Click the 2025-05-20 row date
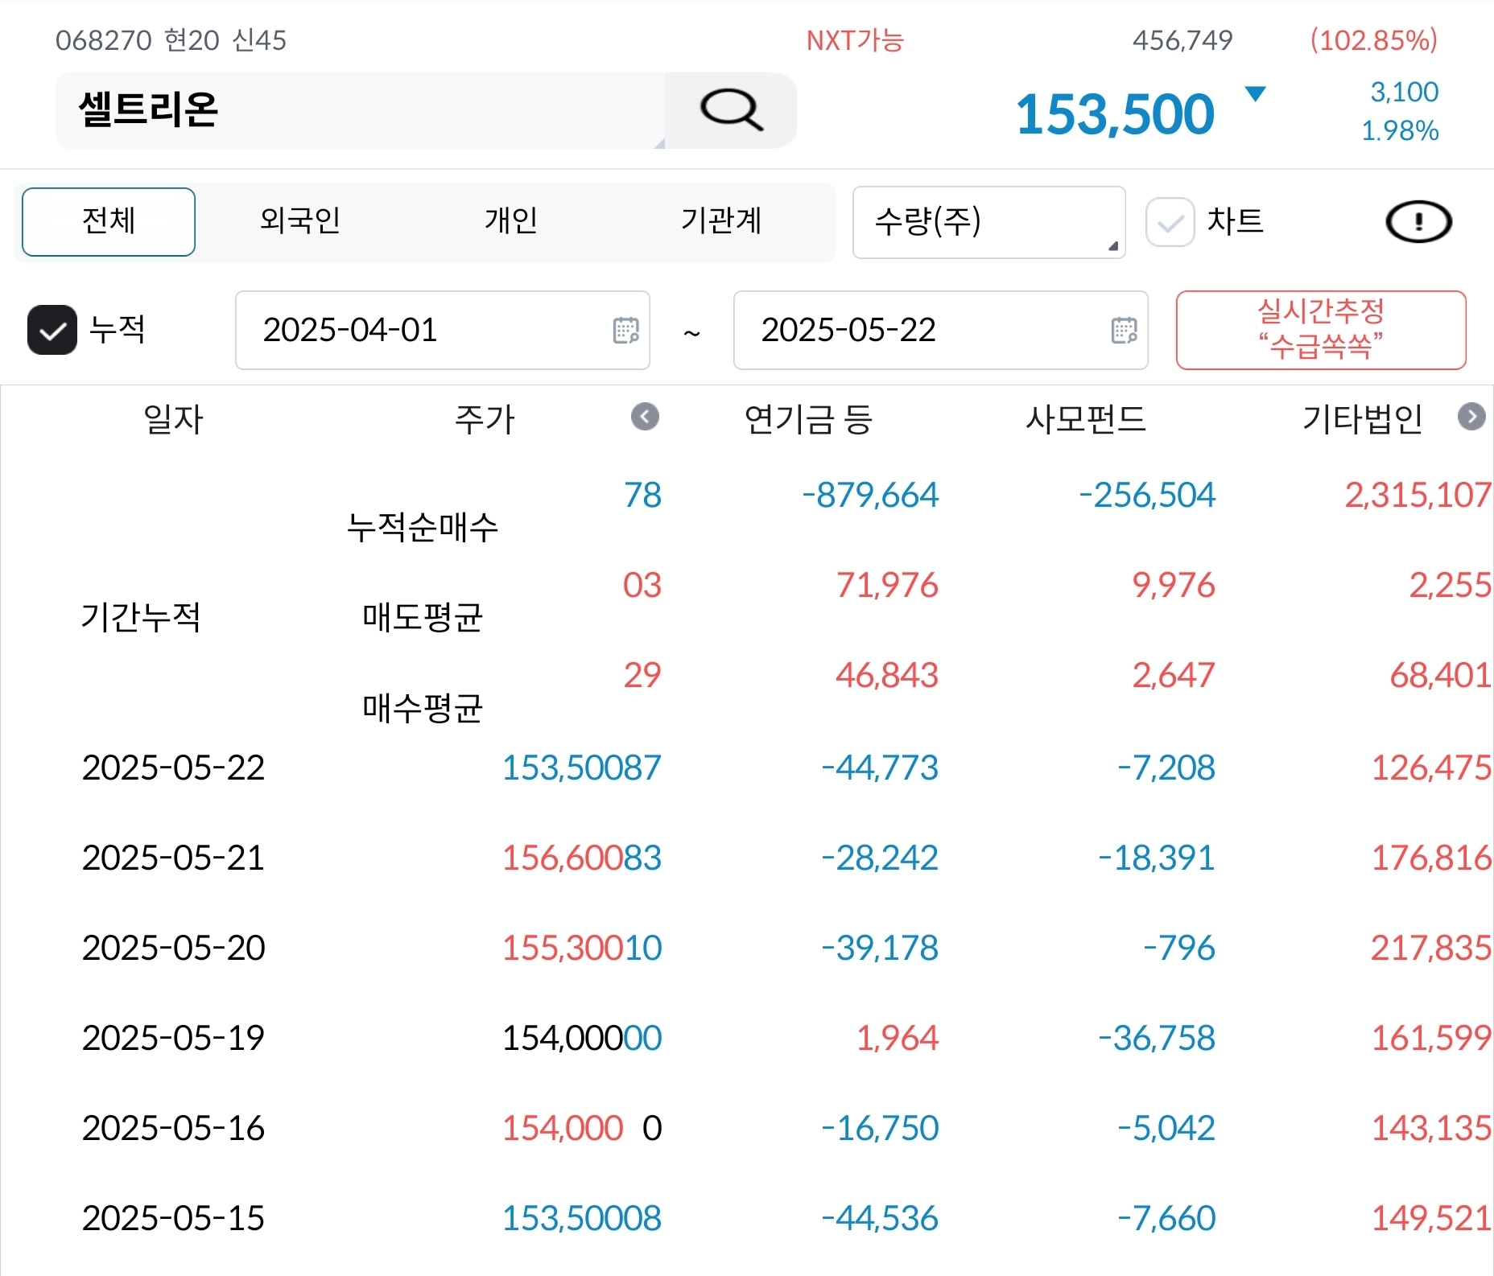 pos(173,948)
